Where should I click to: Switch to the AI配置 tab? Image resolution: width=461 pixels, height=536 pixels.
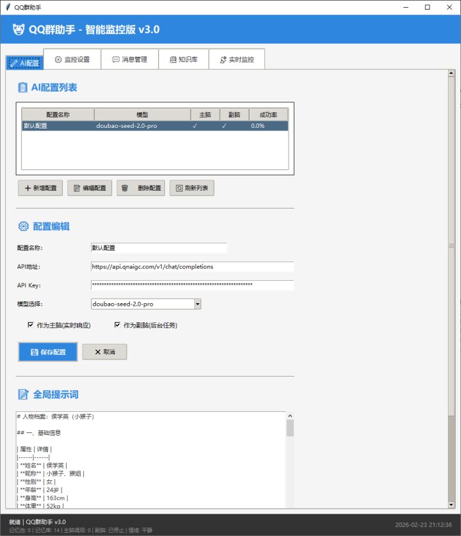24,63
